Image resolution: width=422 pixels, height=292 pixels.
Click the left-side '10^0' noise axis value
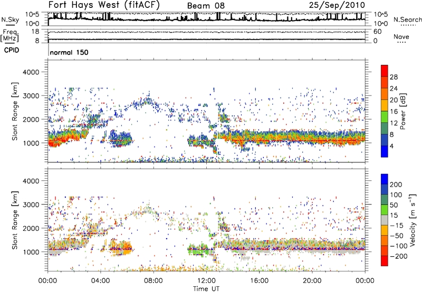point(33,24)
